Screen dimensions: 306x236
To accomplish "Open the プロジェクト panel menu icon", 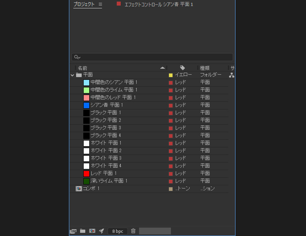I will point(100,4).
